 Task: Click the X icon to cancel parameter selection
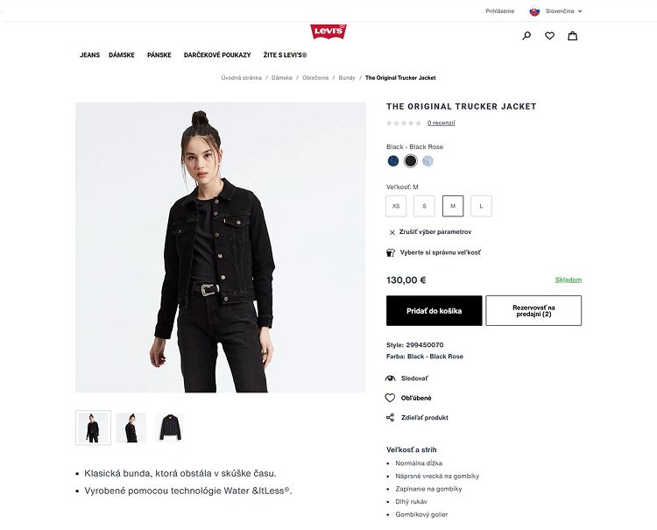(x=392, y=232)
